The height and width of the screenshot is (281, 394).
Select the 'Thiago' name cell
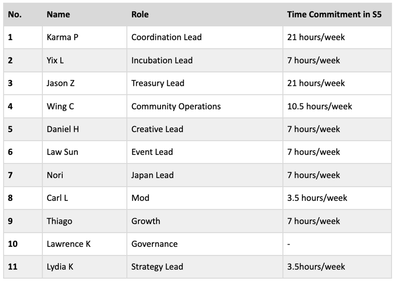point(59,221)
